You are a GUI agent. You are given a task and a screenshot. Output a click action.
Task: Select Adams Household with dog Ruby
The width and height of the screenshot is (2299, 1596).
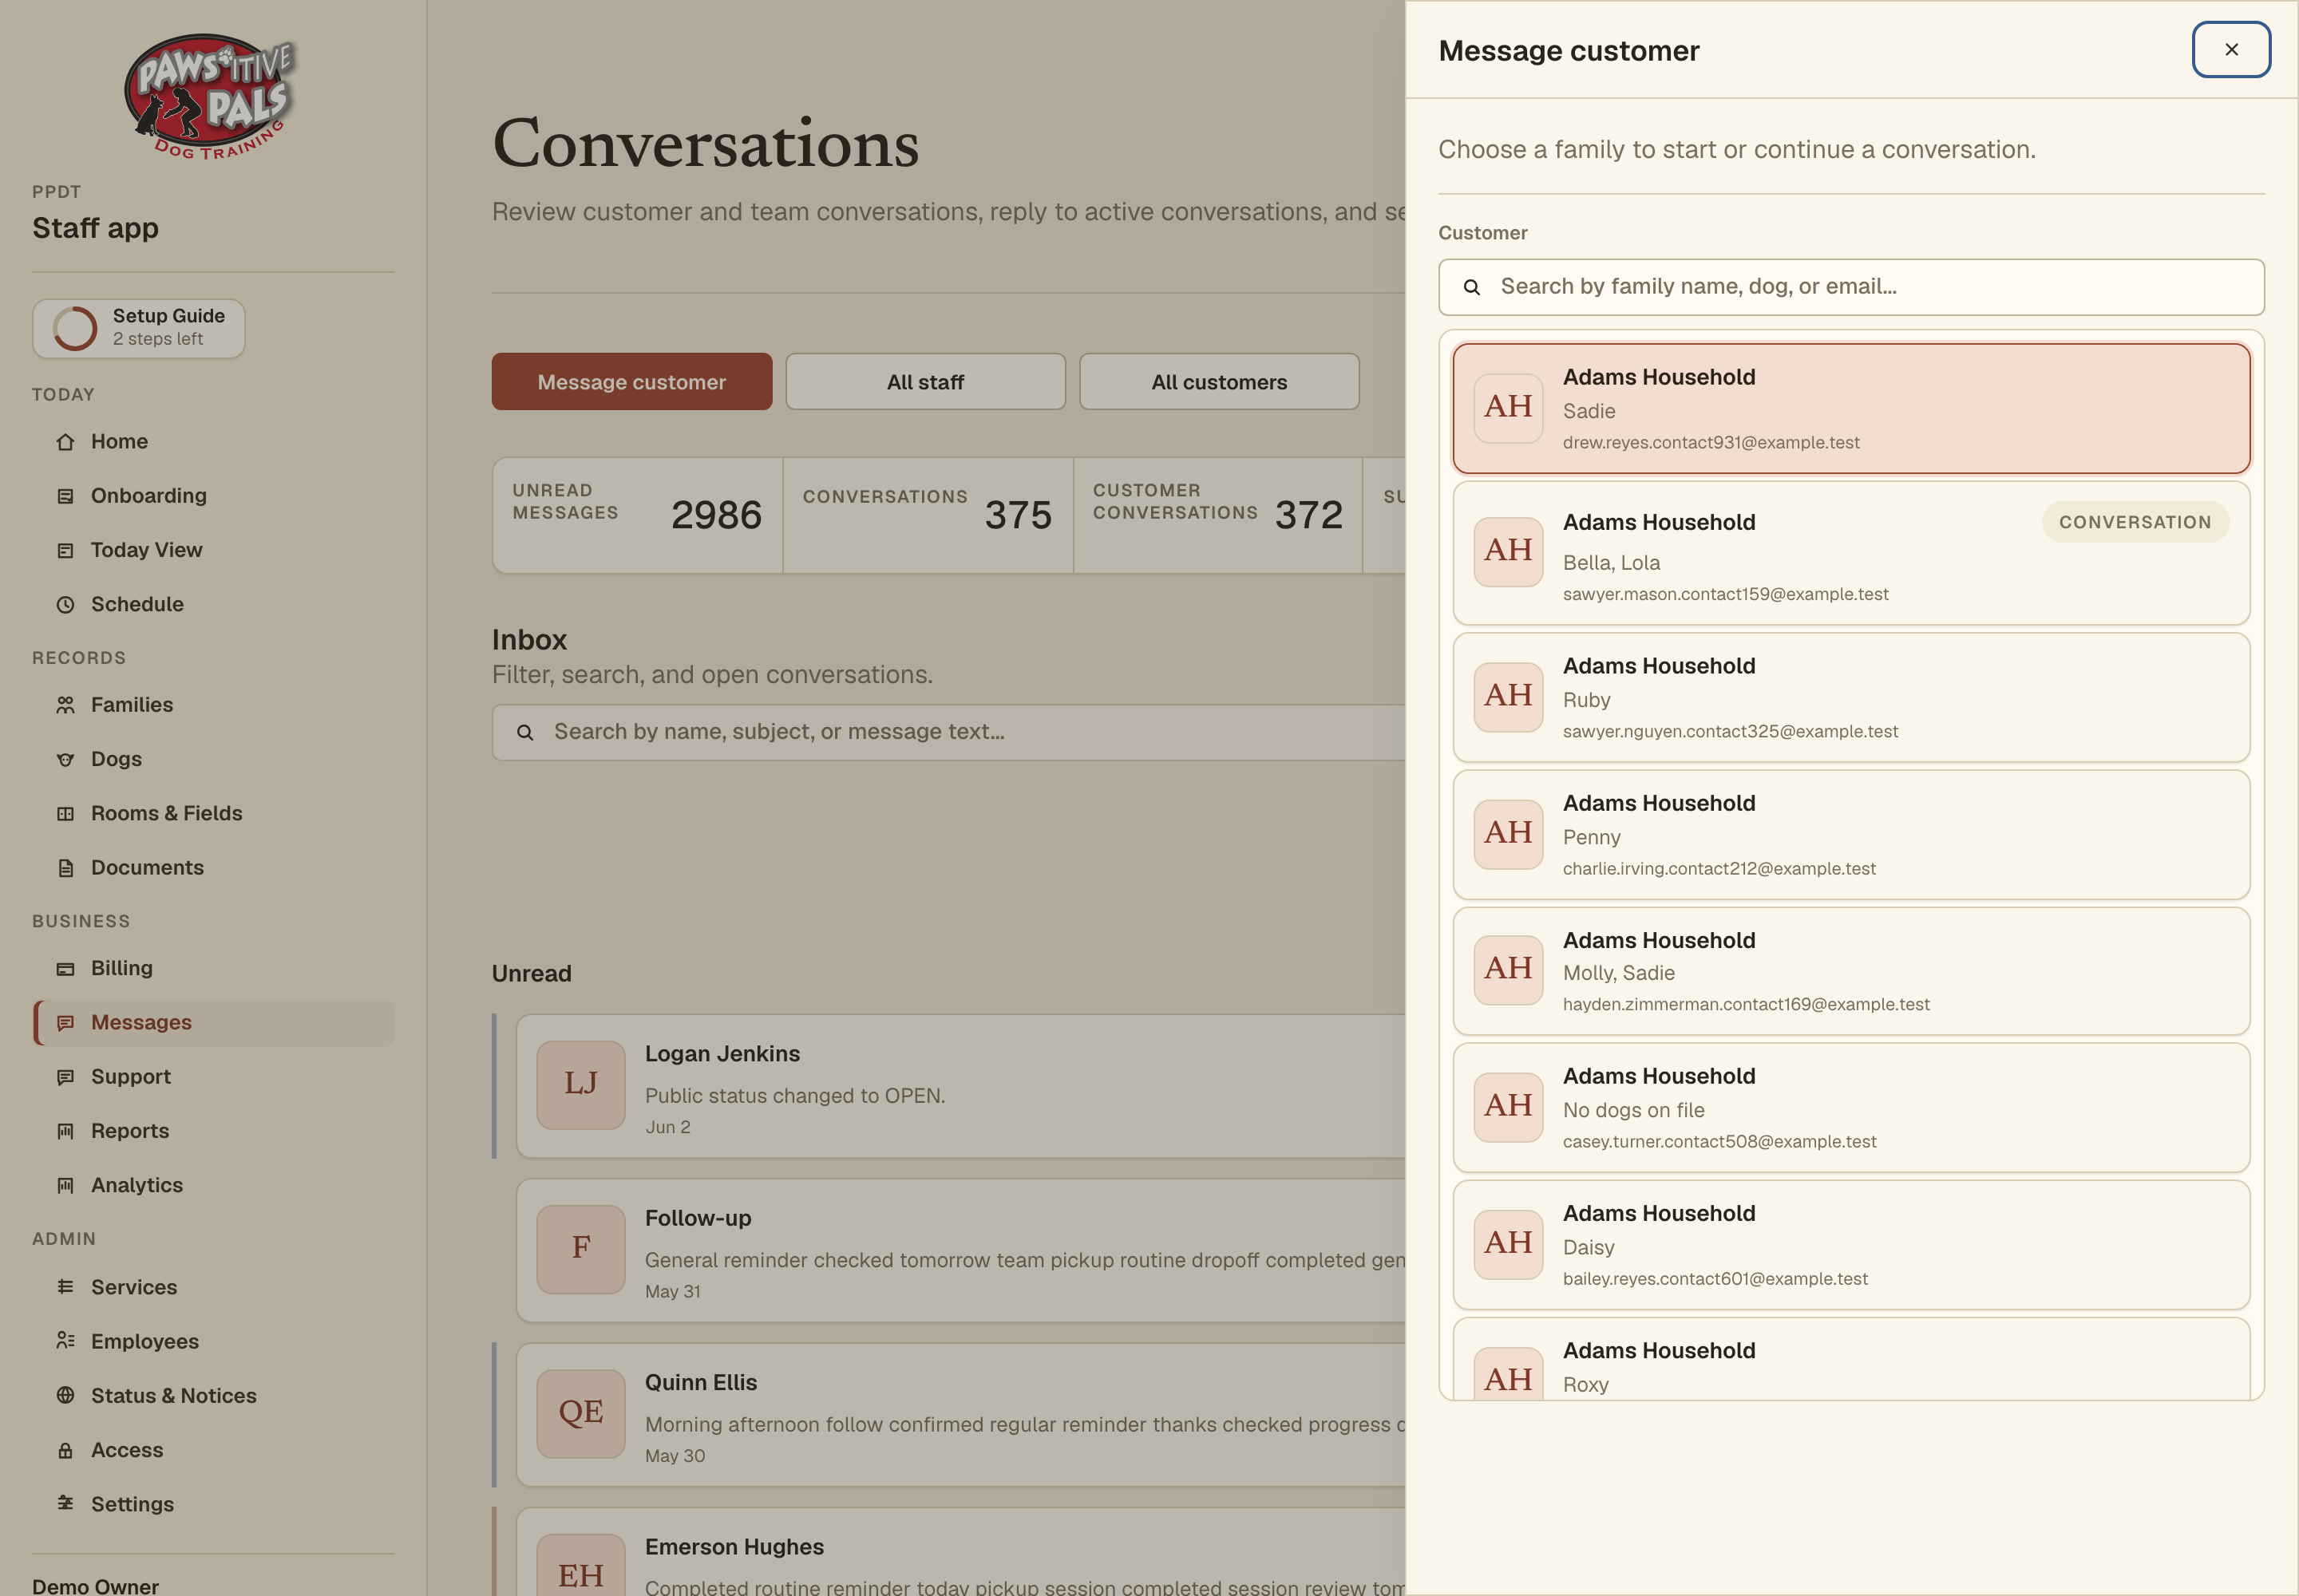tap(1851, 698)
